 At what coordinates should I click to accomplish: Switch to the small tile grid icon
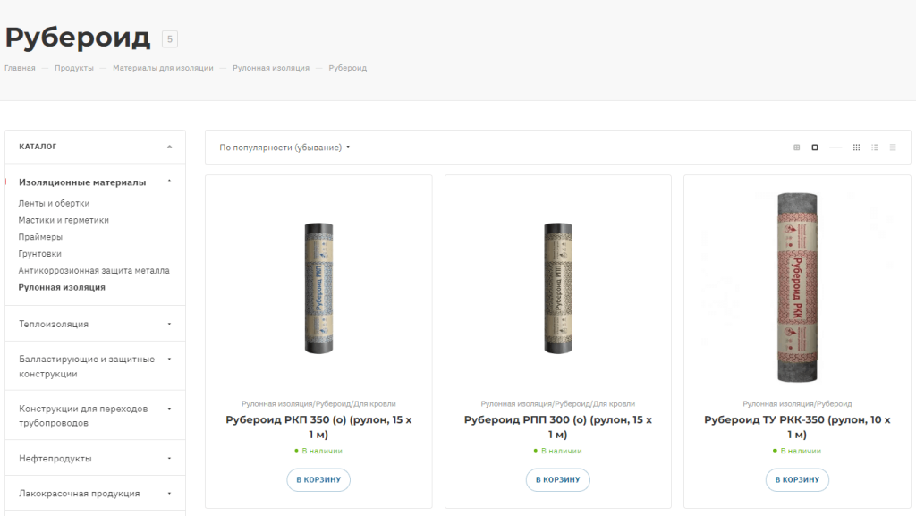pos(797,148)
